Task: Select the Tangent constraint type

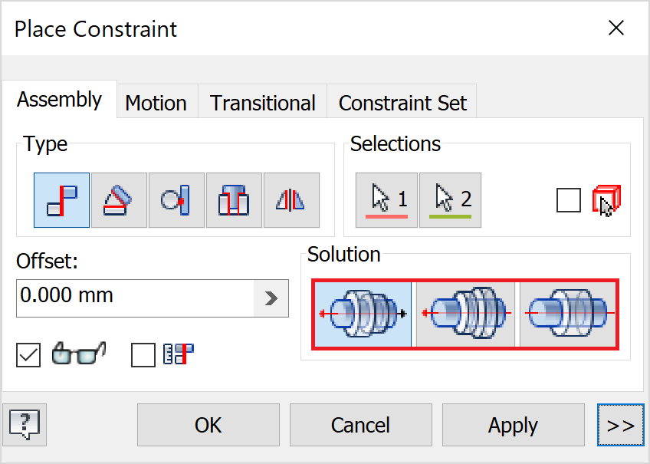Action: click(x=176, y=200)
